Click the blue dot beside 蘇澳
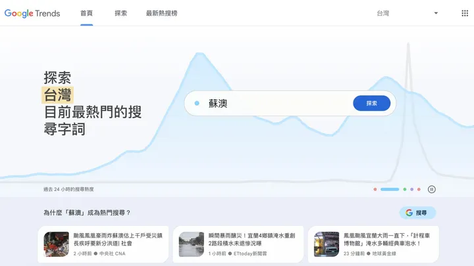The image size is (474, 266). (197, 103)
